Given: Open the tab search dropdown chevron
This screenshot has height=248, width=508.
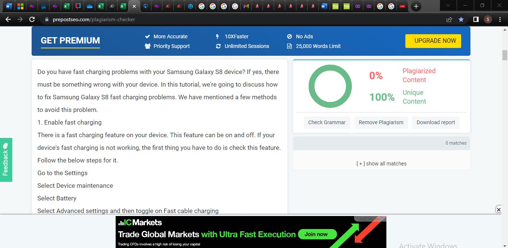Looking at the screenshot, I should coord(448,5).
